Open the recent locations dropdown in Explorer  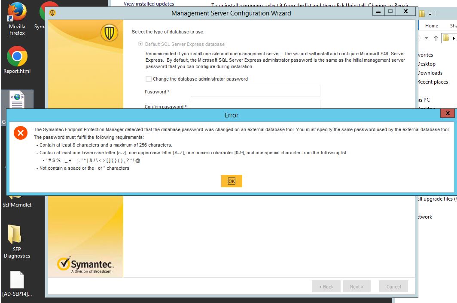pyautogui.click(x=426, y=38)
